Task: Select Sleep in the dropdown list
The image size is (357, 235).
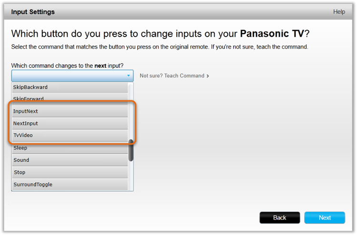Action: tap(70, 148)
